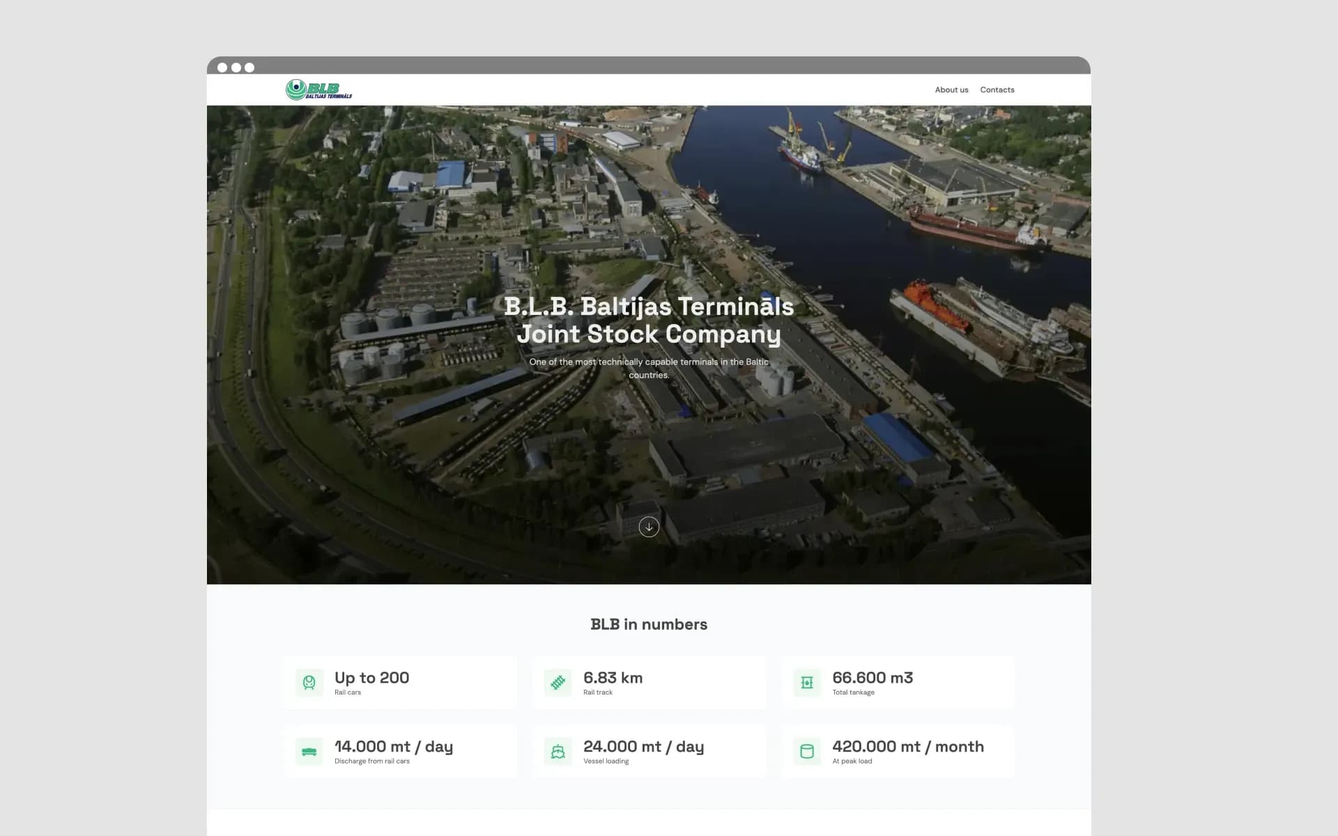The image size is (1338, 836).
Task: Click the scroll-down arrow circle button
Action: [x=649, y=527]
